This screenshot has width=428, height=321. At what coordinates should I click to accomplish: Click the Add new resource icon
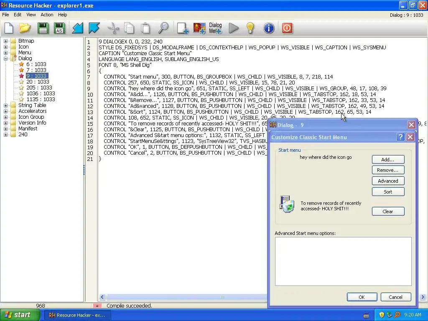183,28
